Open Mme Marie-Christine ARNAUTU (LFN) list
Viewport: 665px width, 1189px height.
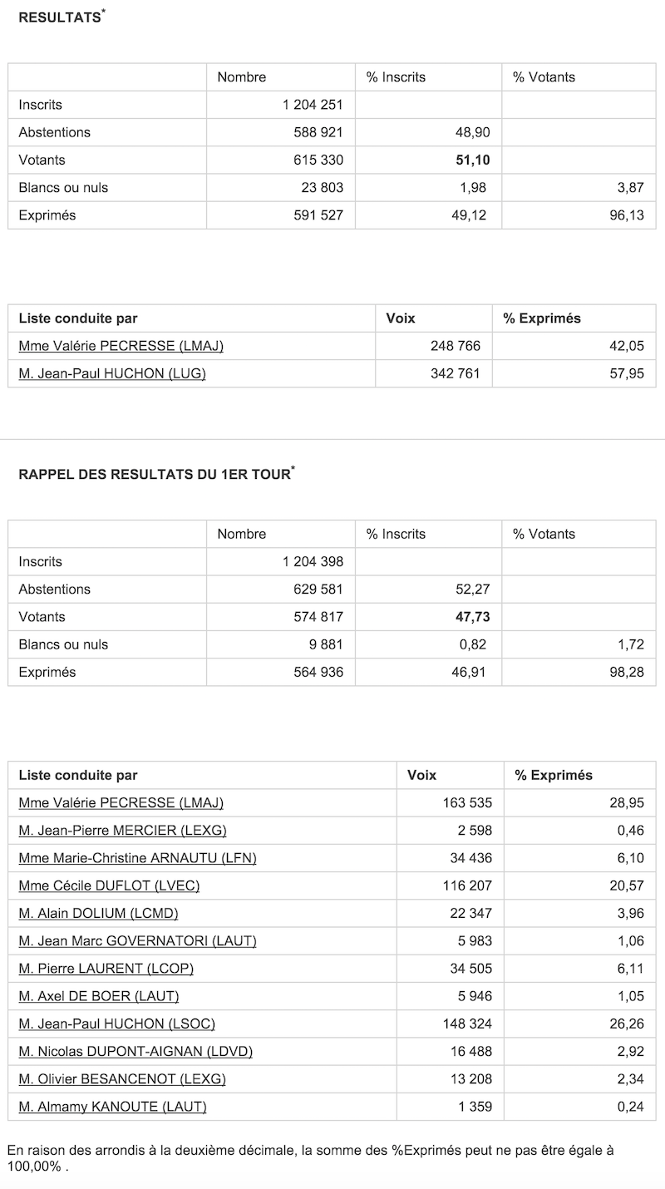137,858
